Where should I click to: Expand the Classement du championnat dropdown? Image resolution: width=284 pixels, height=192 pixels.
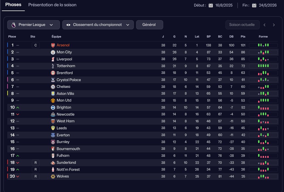tap(98, 25)
